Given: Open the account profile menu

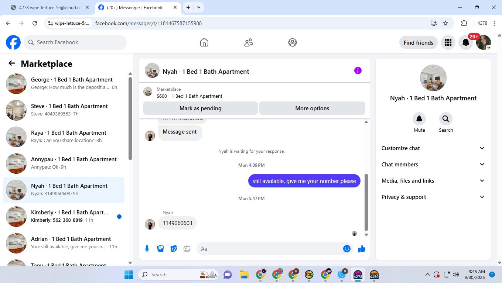Looking at the screenshot, I should pyautogui.click(x=484, y=42).
